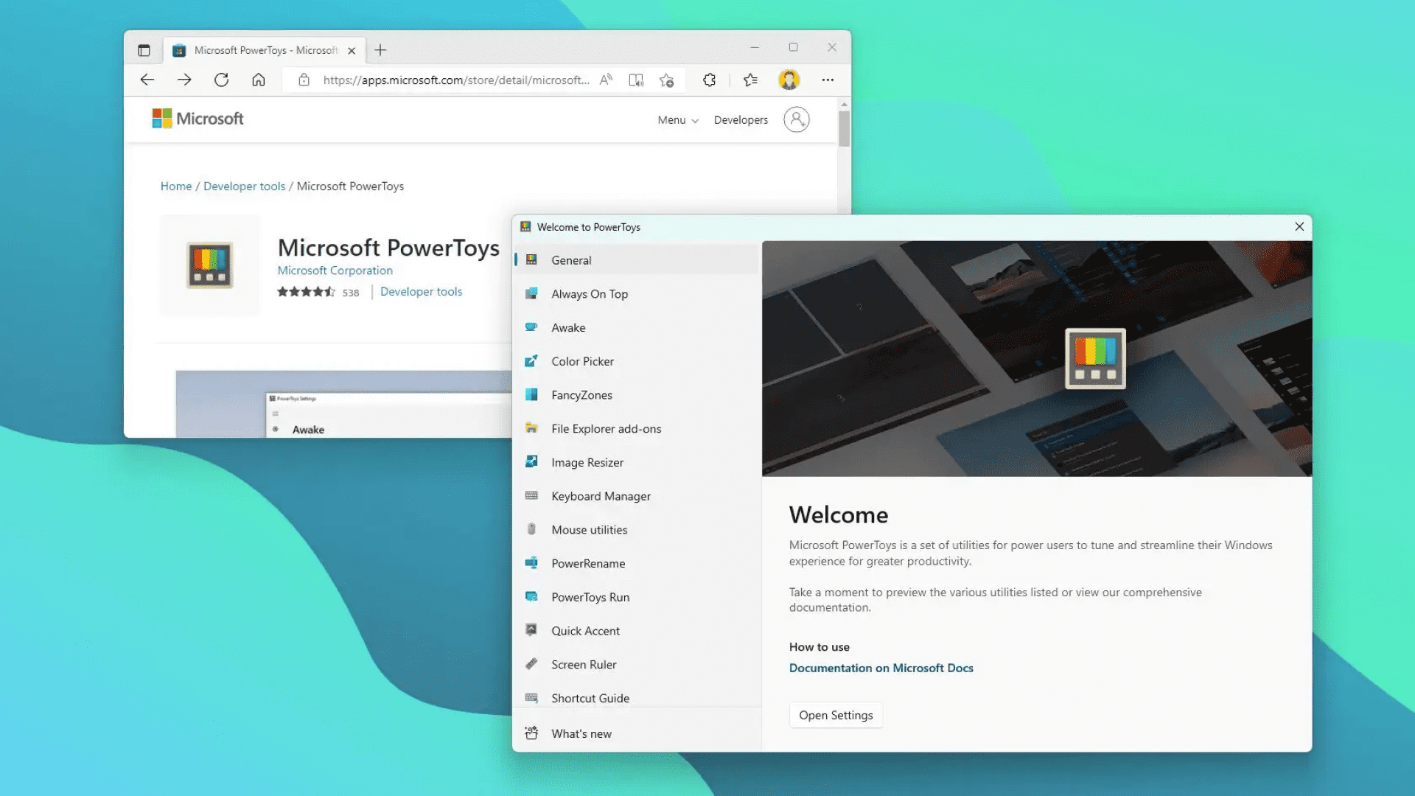Select Color Picker in sidebar
Image resolution: width=1415 pixels, height=796 pixels.
point(637,361)
